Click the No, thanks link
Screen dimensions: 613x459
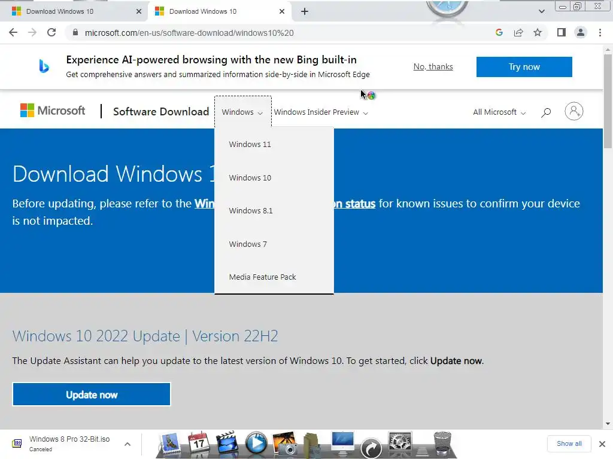[x=433, y=67]
